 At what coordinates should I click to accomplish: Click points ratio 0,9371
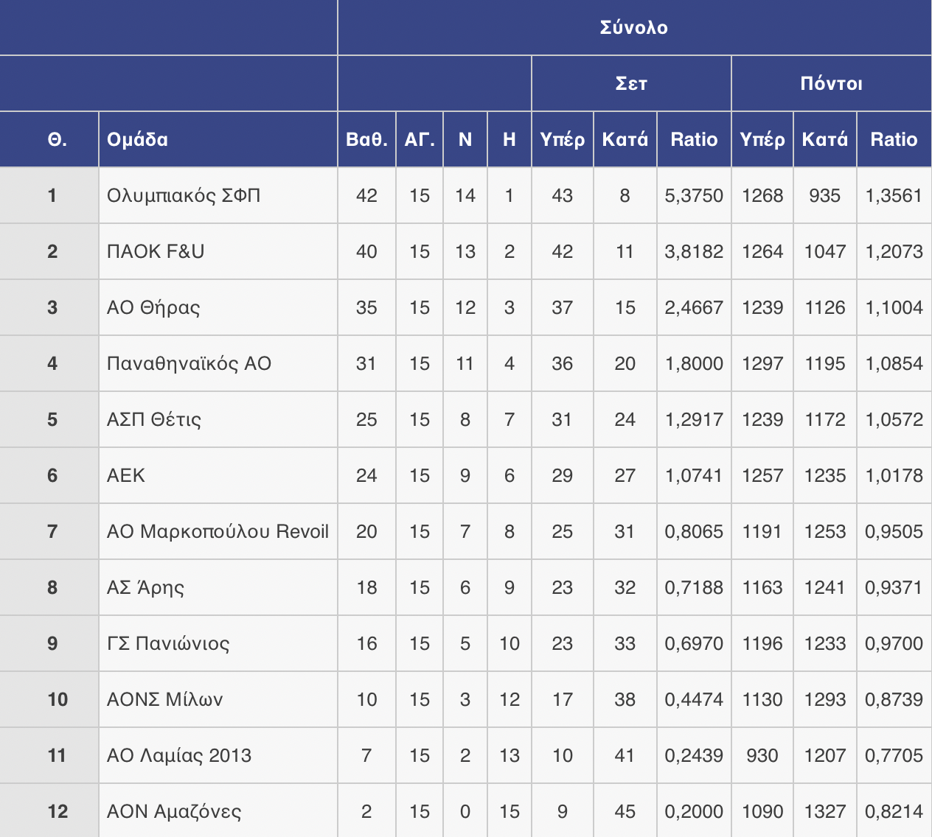[894, 587]
